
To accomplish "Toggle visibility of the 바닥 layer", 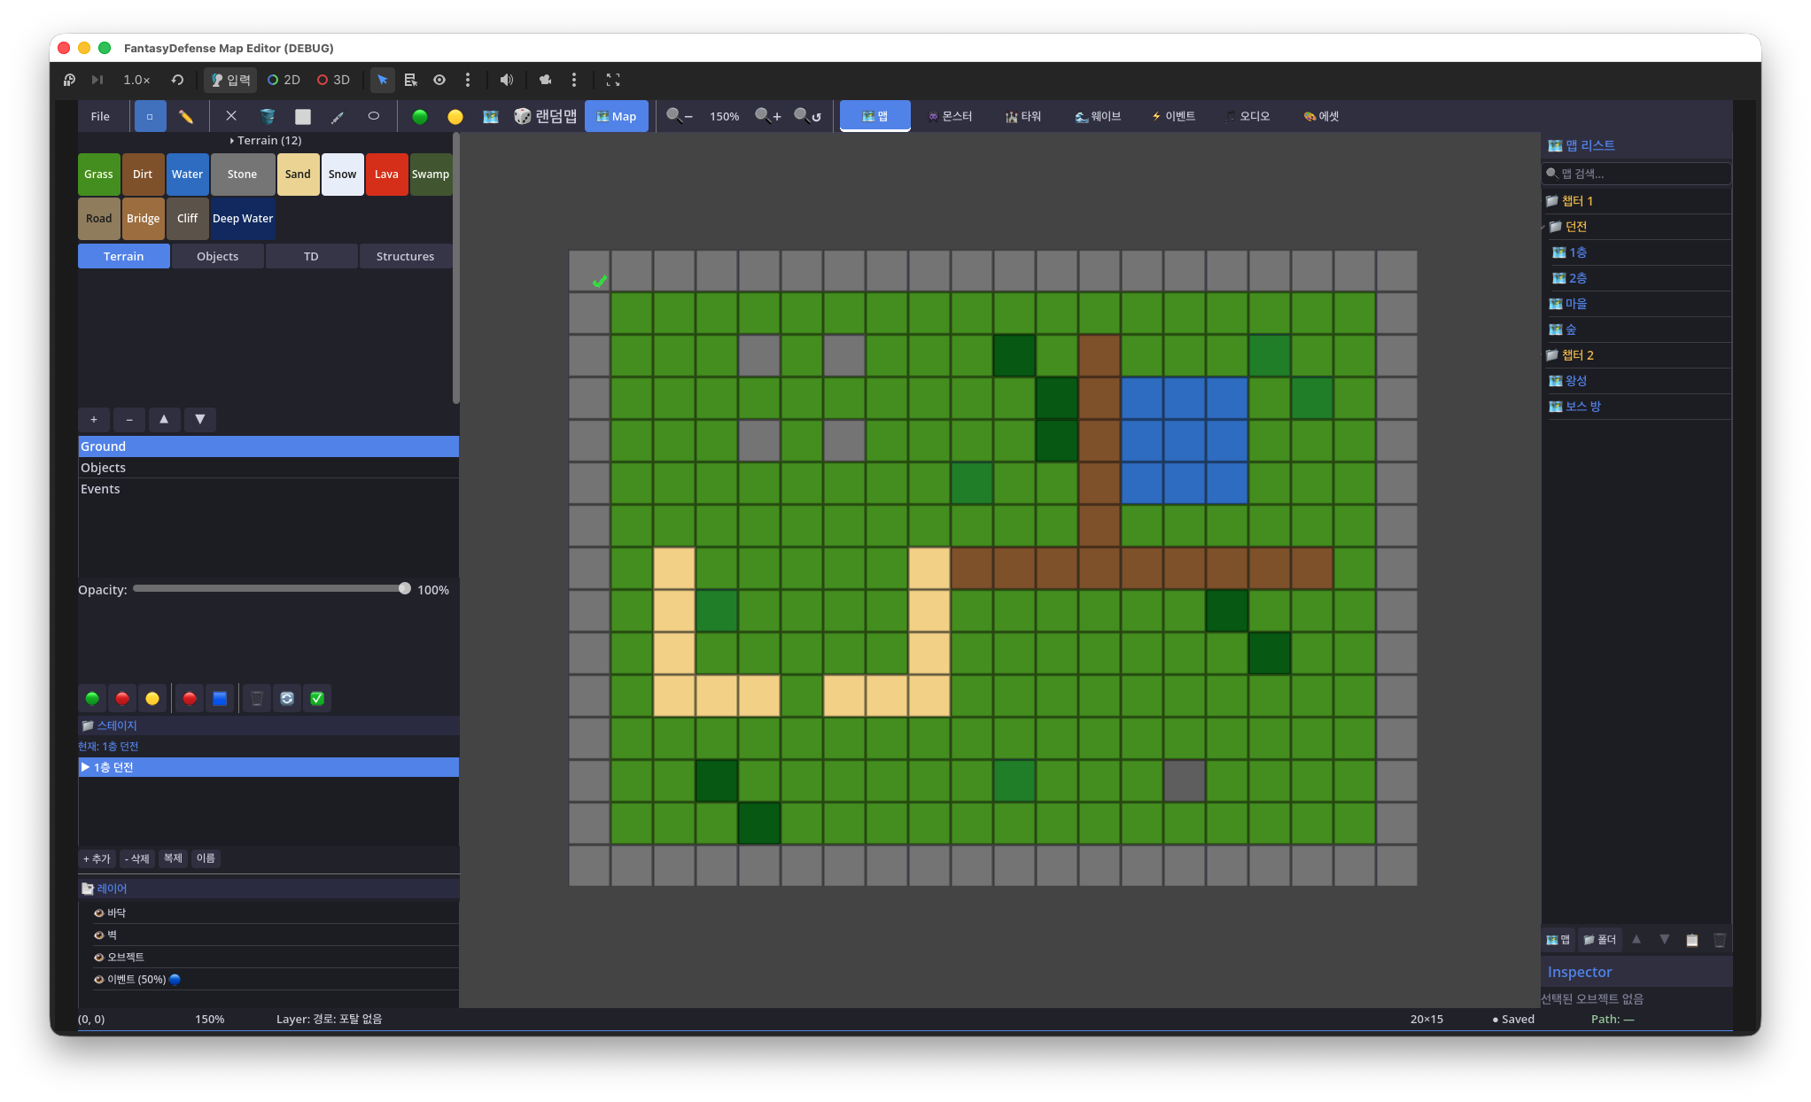I will pos(98,912).
